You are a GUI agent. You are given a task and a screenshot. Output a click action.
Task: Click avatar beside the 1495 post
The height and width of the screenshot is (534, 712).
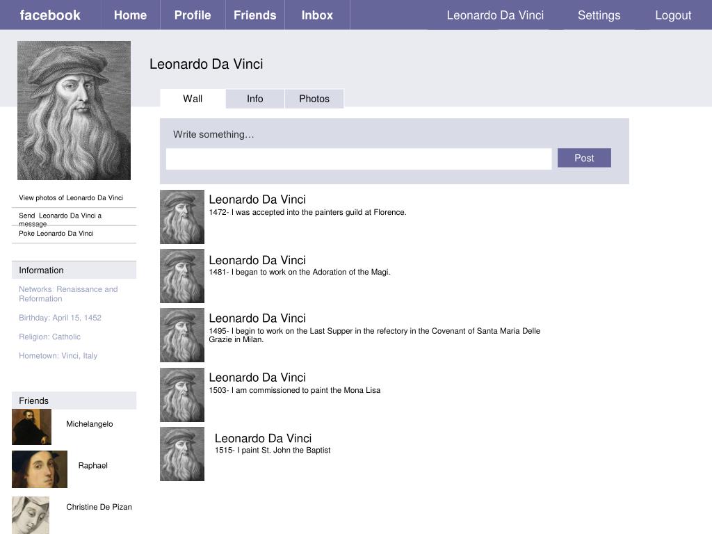click(x=182, y=335)
